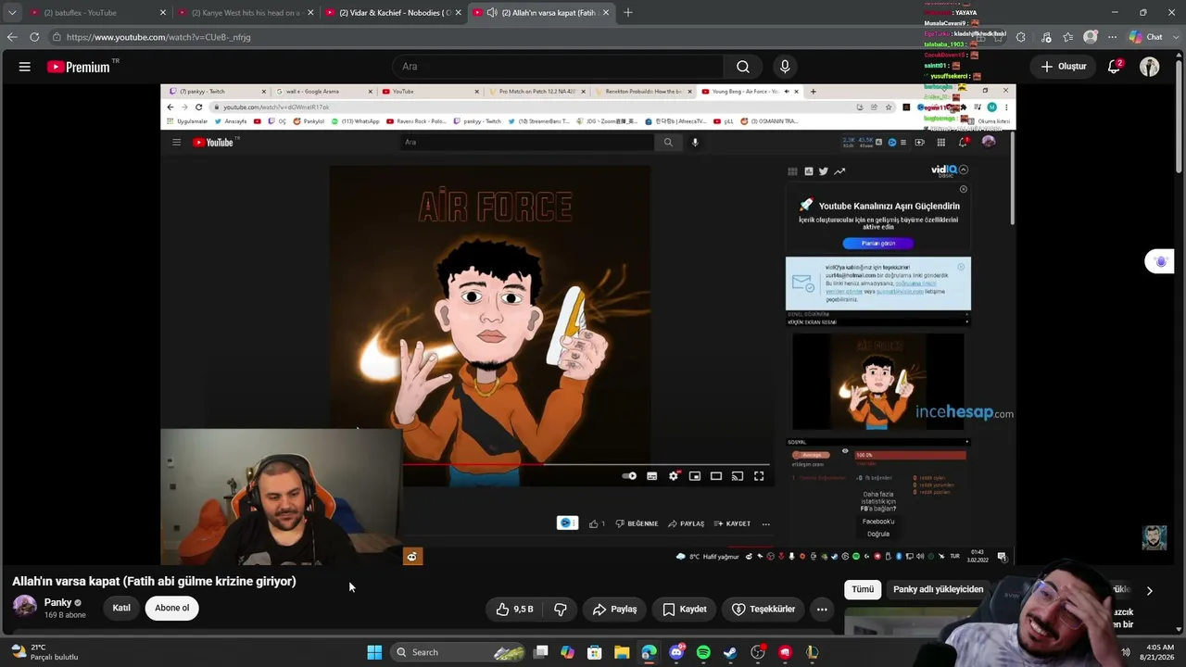Click the 169 B abone subscriber count
The width and height of the screenshot is (1186, 667).
click(65, 615)
